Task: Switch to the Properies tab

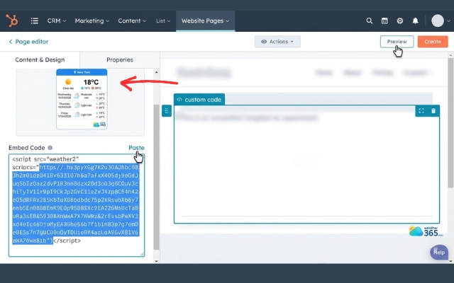Action: click(120, 59)
